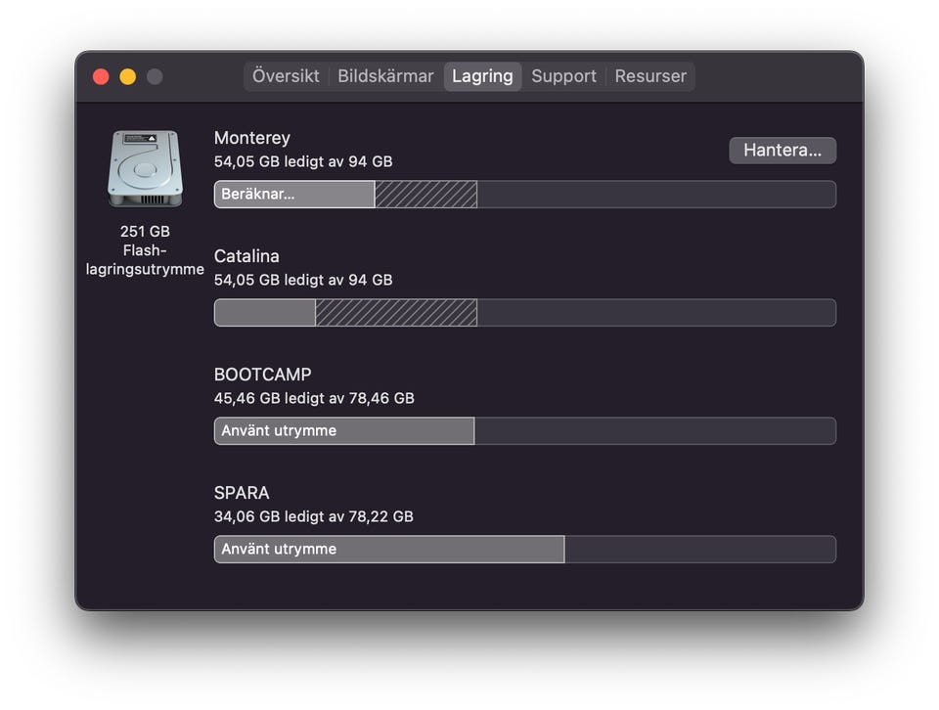Click SPARA's Använt utrymme bar segment
939x710 pixels.
pos(388,550)
